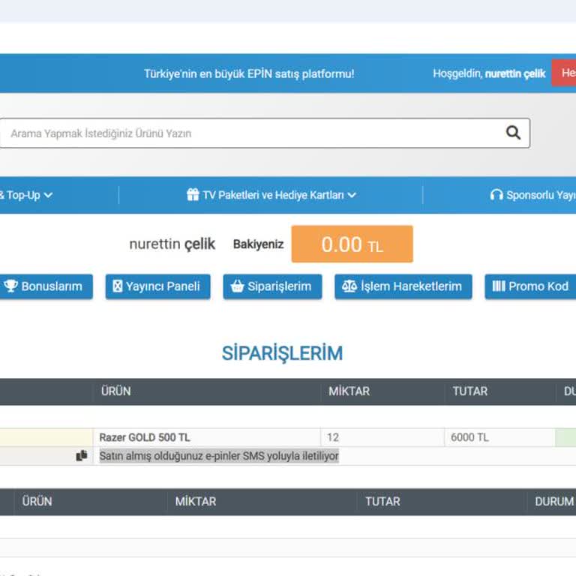Click the name nurettin çelik beside Bakiyeniz

[x=172, y=244]
